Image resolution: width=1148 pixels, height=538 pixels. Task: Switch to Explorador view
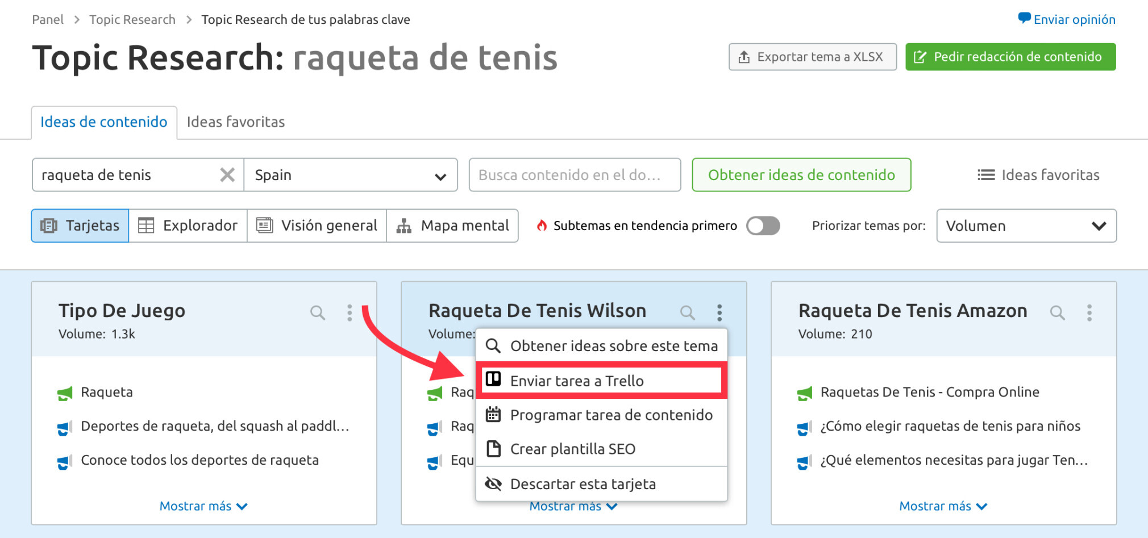click(x=188, y=226)
